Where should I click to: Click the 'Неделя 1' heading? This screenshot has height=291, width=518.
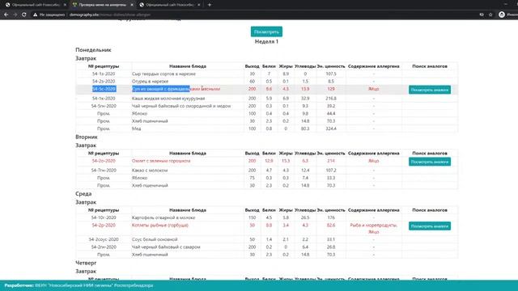tap(266, 41)
